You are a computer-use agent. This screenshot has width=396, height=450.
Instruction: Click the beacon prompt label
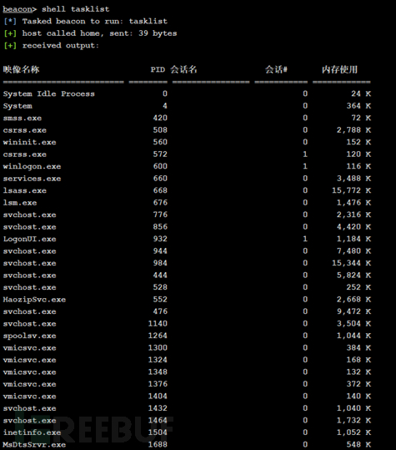[18, 9]
